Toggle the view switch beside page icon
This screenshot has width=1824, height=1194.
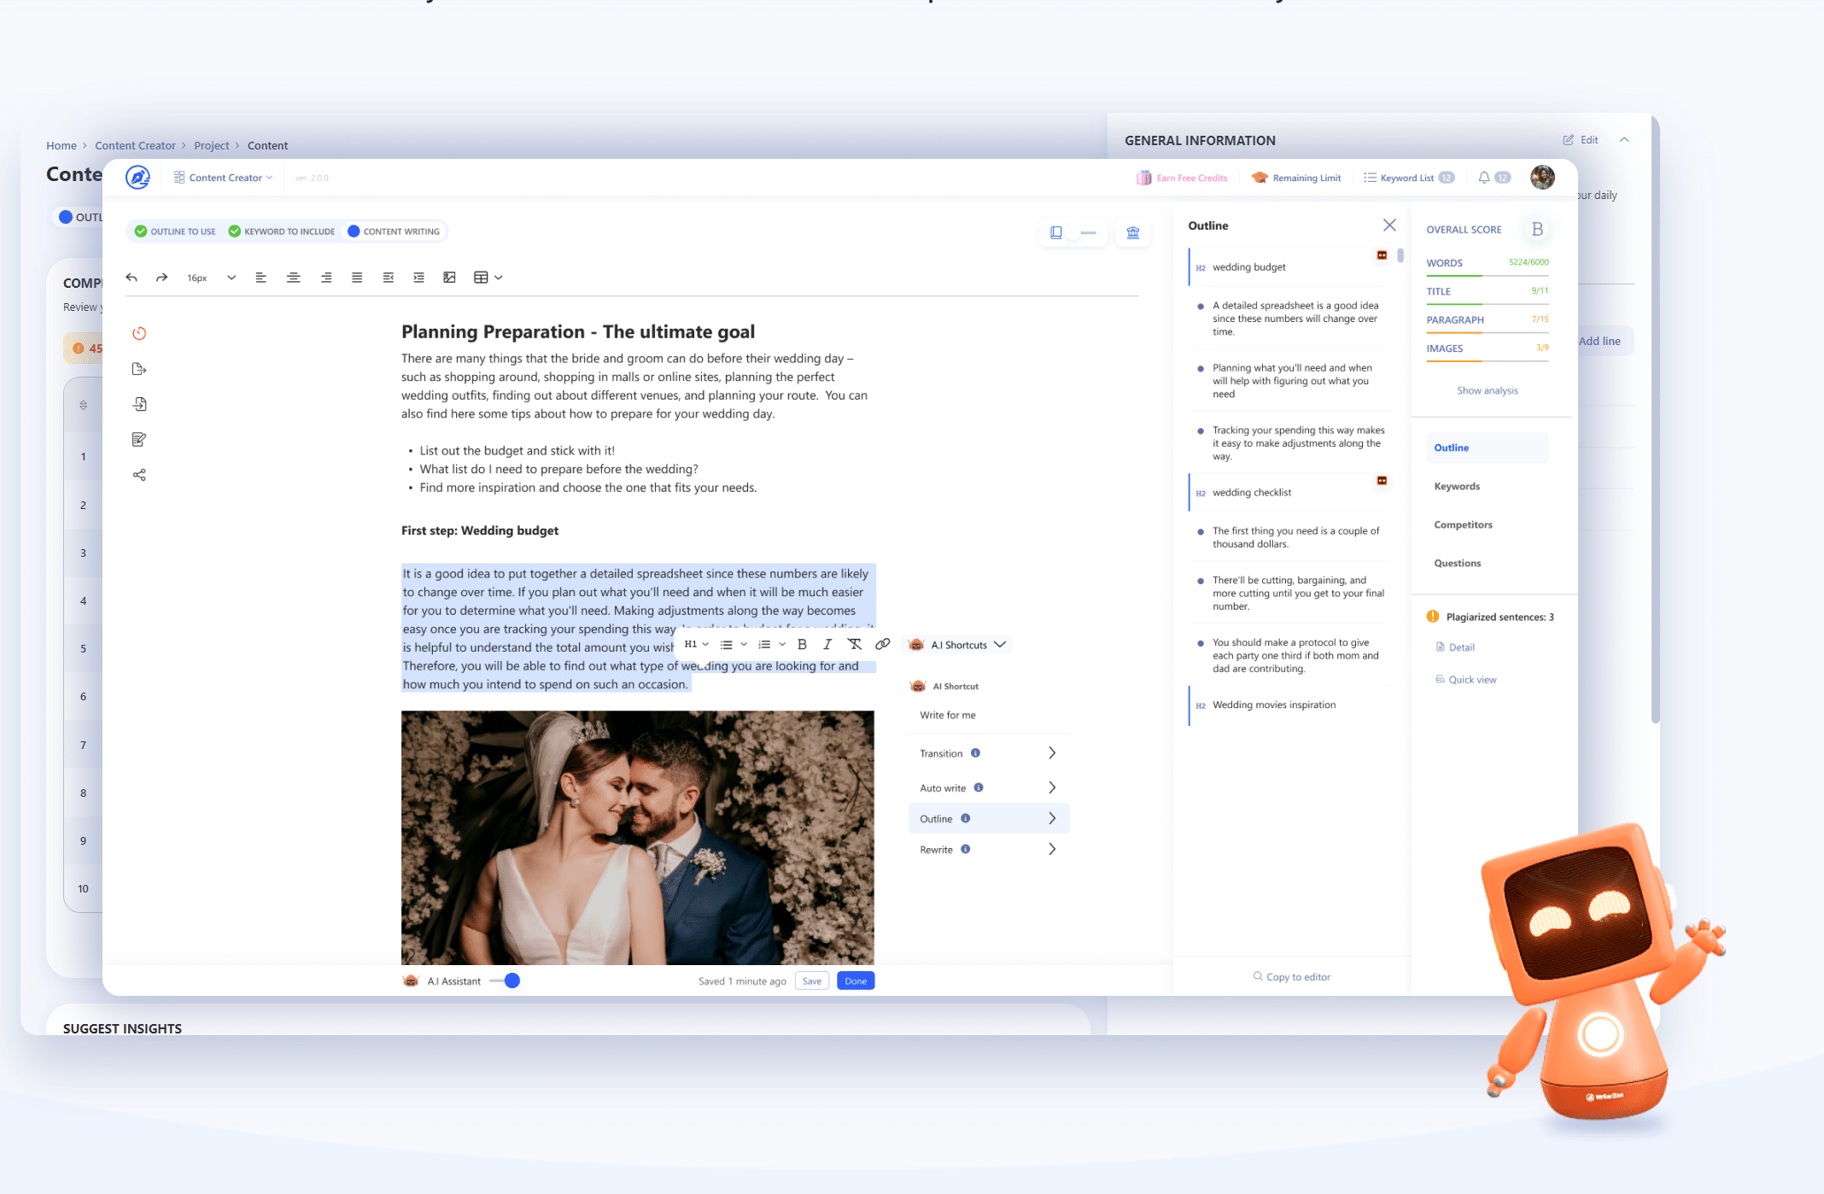[1081, 232]
